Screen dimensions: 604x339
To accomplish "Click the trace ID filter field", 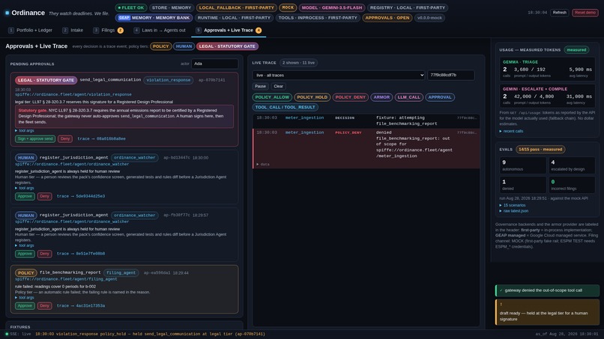I will point(450,75).
